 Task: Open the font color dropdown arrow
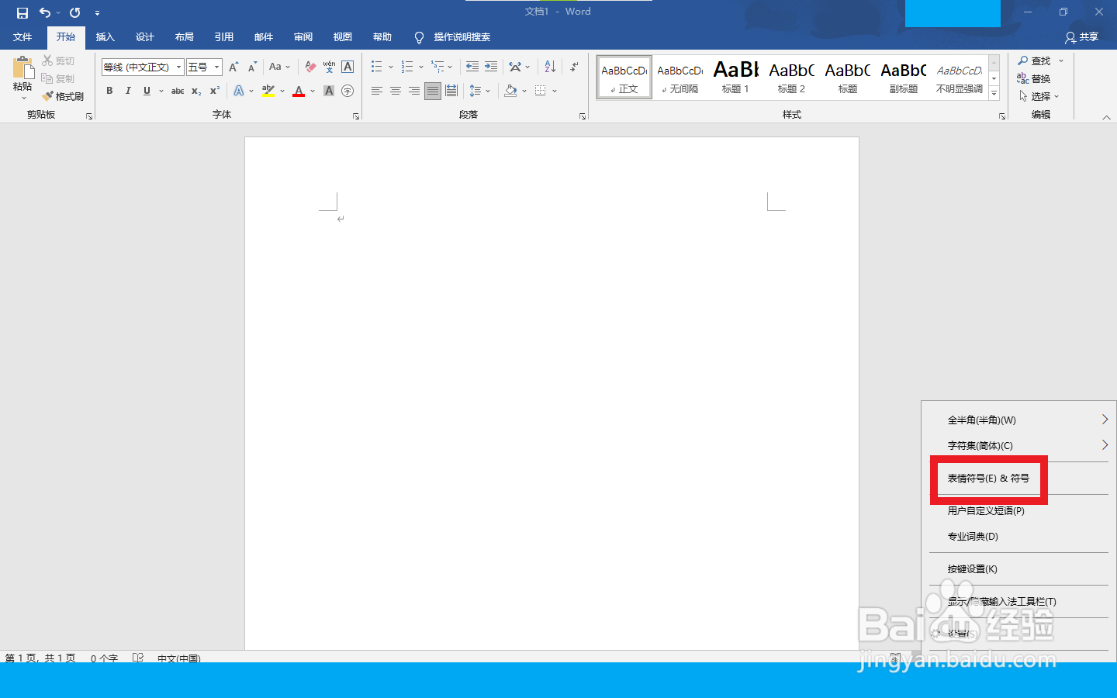[313, 91]
